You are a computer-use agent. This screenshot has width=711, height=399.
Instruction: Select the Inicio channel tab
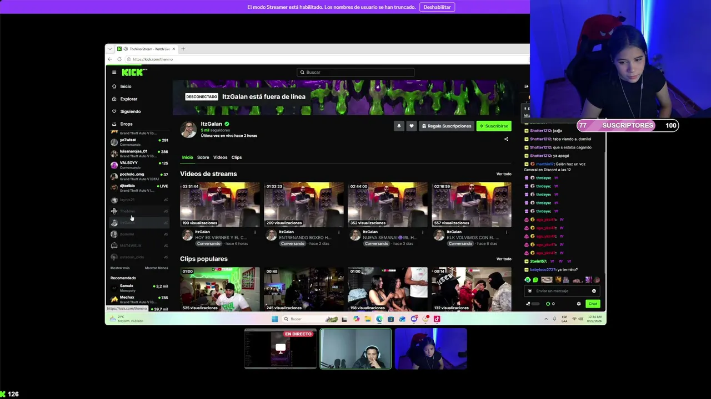click(x=188, y=157)
